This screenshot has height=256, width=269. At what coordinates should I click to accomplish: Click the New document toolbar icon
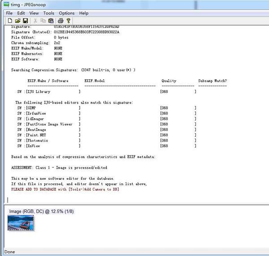(9, 21)
